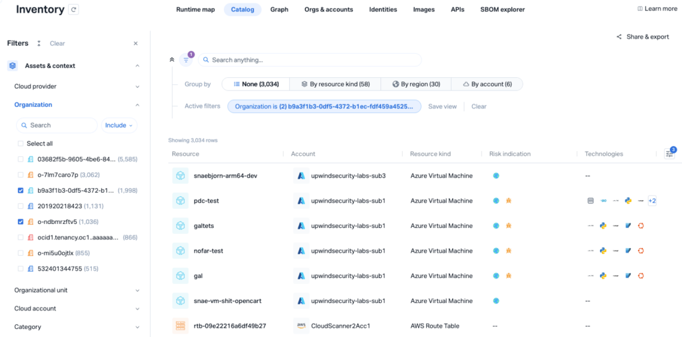Click the Assets & context layers icon

tap(13, 66)
